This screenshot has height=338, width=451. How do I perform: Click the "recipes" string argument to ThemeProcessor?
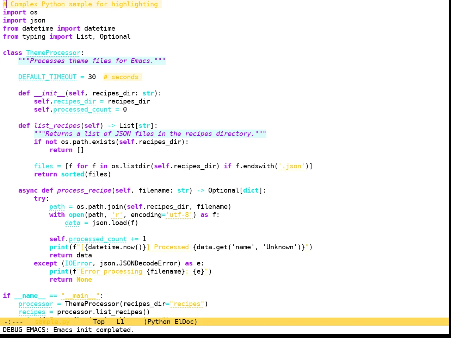pos(187,304)
